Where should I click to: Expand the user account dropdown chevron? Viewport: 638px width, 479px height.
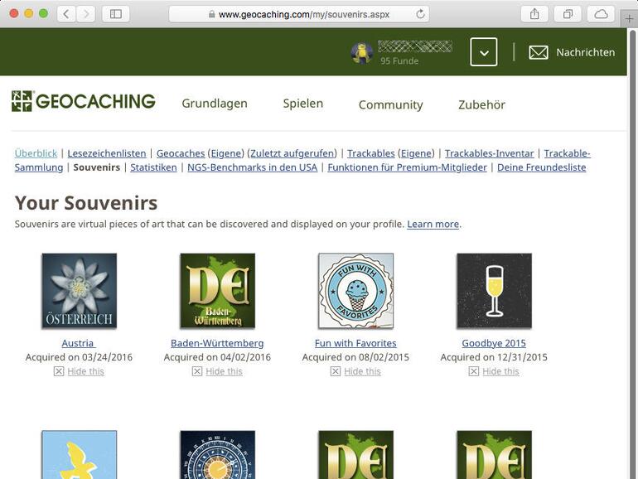tap(484, 52)
